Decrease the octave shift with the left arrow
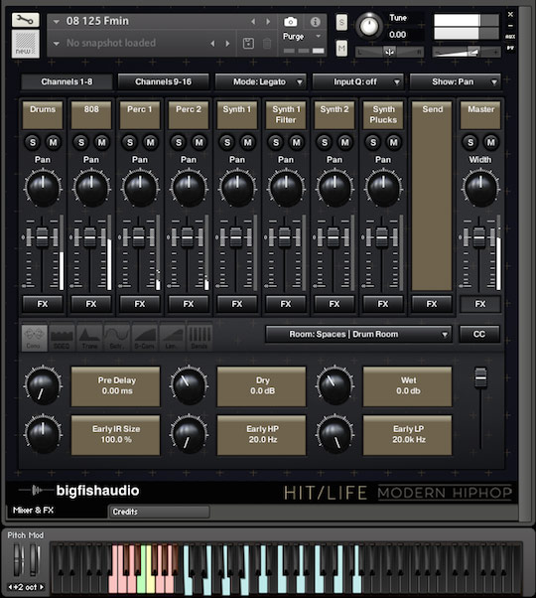The height and width of the screenshot is (598, 536). (x=10, y=587)
